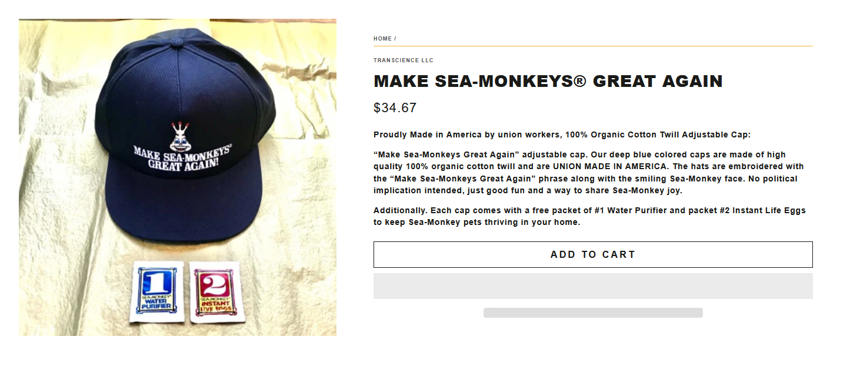The width and height of the screenshot is (850, 370).
Task: Click the $34.67 price
Action: click(395, 108)
